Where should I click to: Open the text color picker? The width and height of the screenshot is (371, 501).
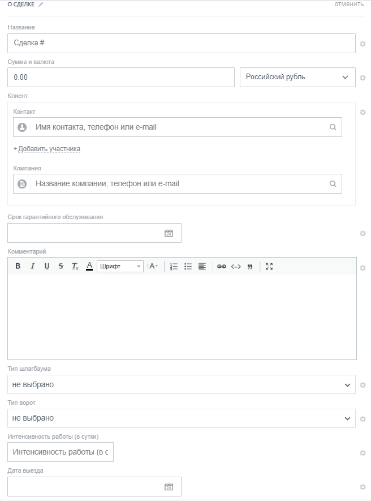pos(89,266)
